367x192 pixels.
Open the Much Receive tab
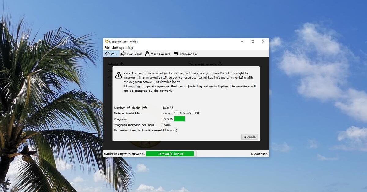point(158,54)
